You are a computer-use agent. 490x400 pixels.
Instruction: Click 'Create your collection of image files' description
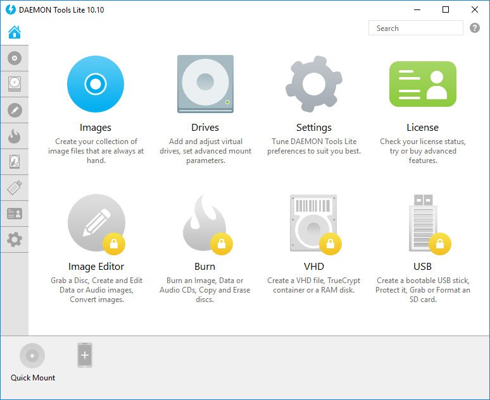[x=96, y=151]
